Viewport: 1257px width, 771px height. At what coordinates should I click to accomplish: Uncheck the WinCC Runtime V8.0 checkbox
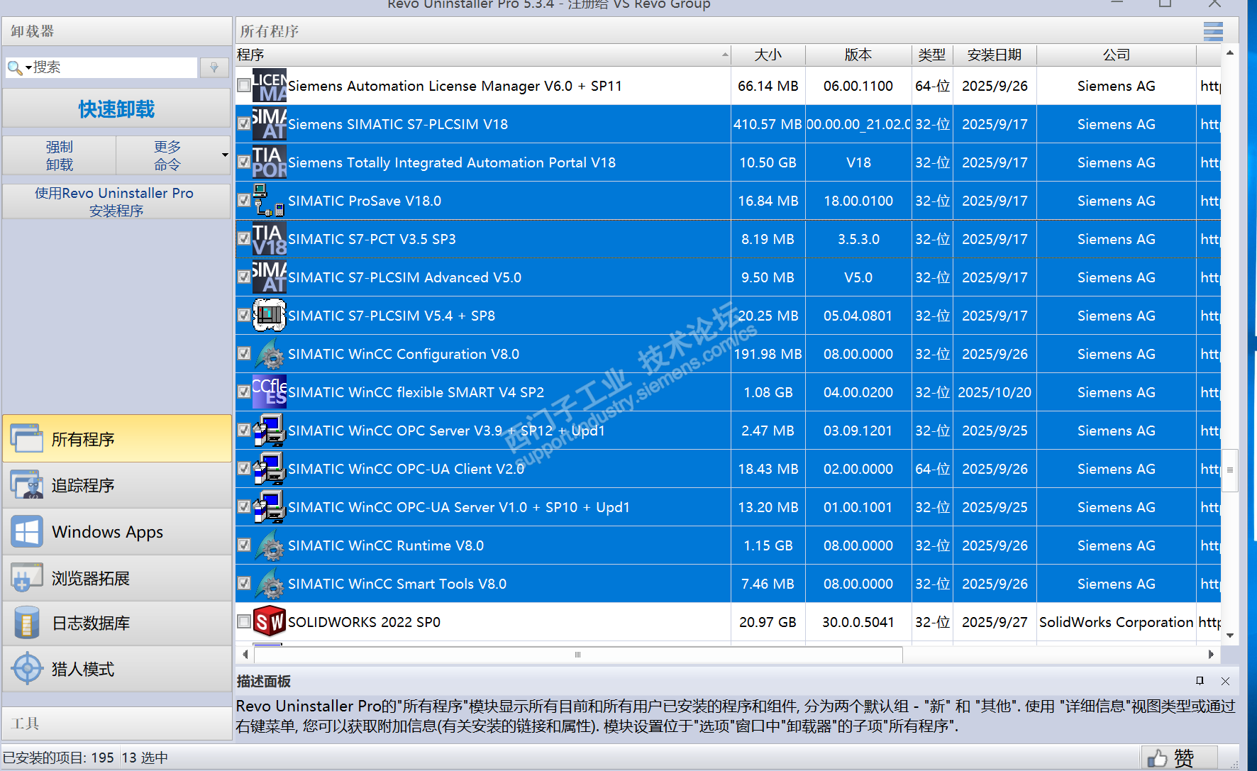[x=244, y=545]
